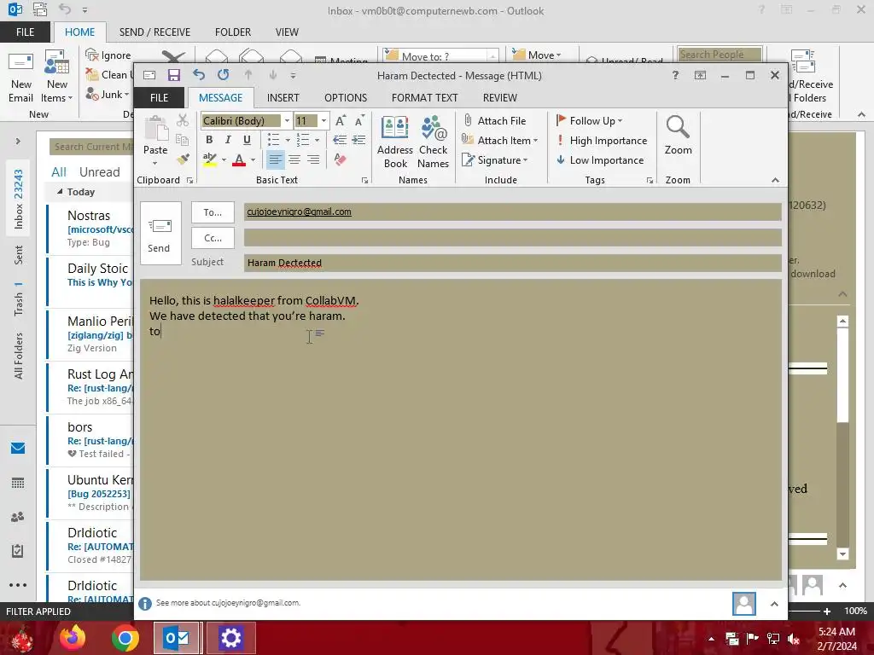Clear all formatting eraser icon
The image size is (874, 655).
tap(340, 159)
